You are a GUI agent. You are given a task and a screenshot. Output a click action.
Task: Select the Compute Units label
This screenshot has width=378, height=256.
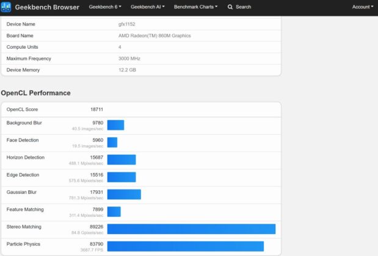(x=22, y=47)
